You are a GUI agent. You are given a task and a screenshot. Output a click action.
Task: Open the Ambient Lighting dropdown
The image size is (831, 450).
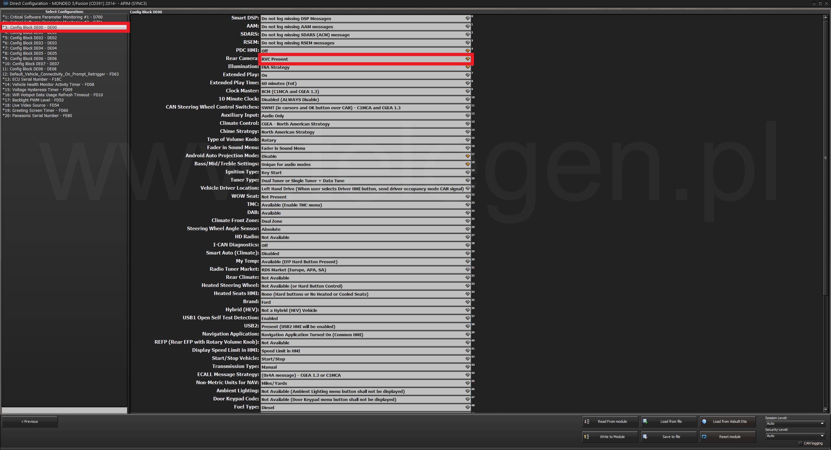(x=366, y=391)
